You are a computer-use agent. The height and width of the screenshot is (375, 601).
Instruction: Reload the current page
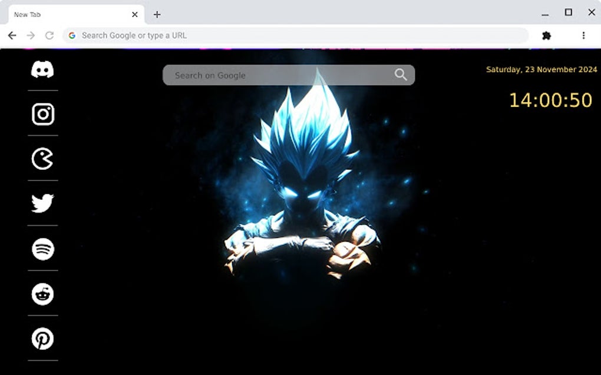point(49,35)
